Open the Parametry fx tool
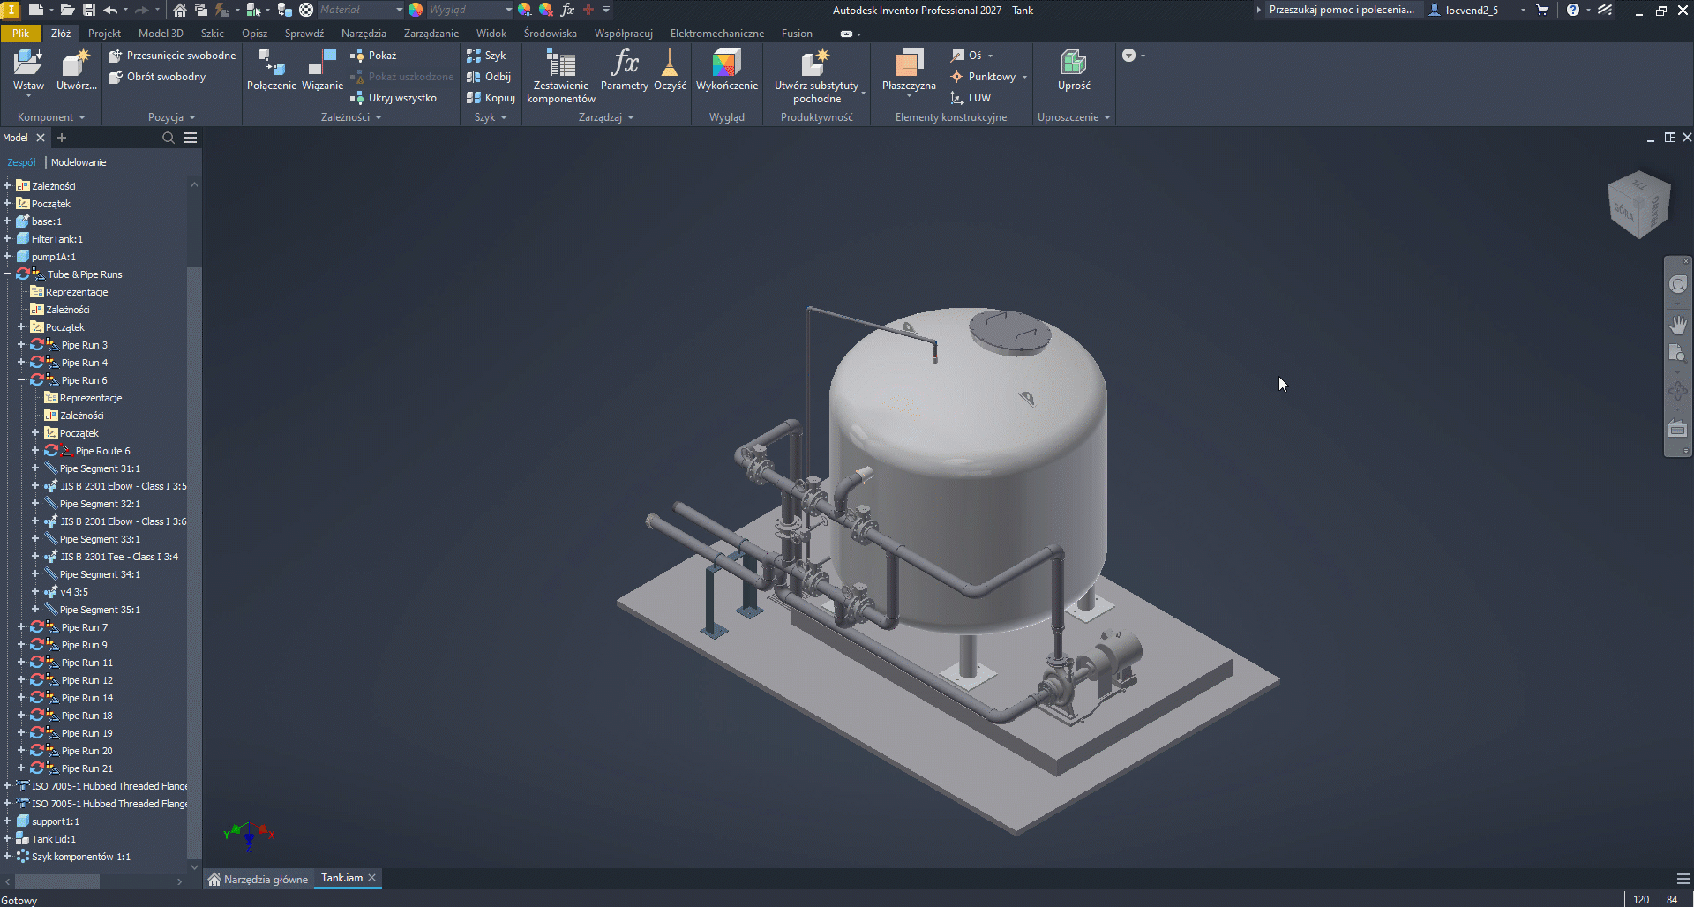The image size is (1694, 907). [625, 64]
